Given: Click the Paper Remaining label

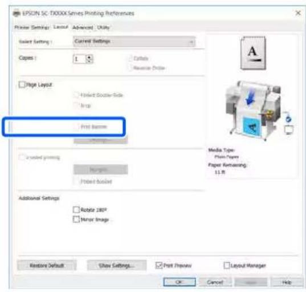Looking at the screenshot, I should [227, 165].
